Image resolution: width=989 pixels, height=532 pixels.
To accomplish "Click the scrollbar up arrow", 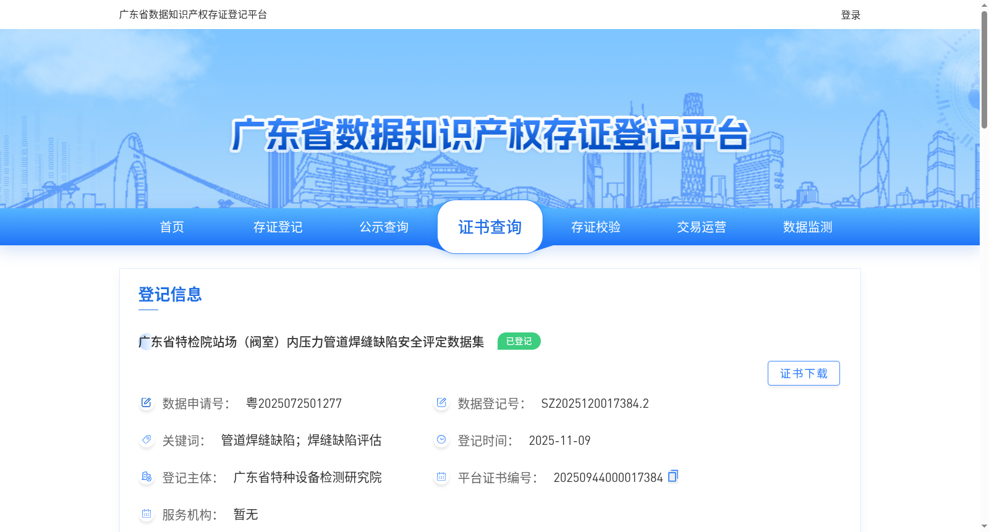I will (984, 5).
